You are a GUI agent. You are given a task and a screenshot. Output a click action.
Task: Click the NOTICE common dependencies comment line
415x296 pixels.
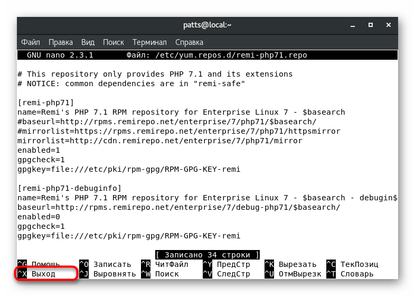pyautogui.click(x=131, y=84)
